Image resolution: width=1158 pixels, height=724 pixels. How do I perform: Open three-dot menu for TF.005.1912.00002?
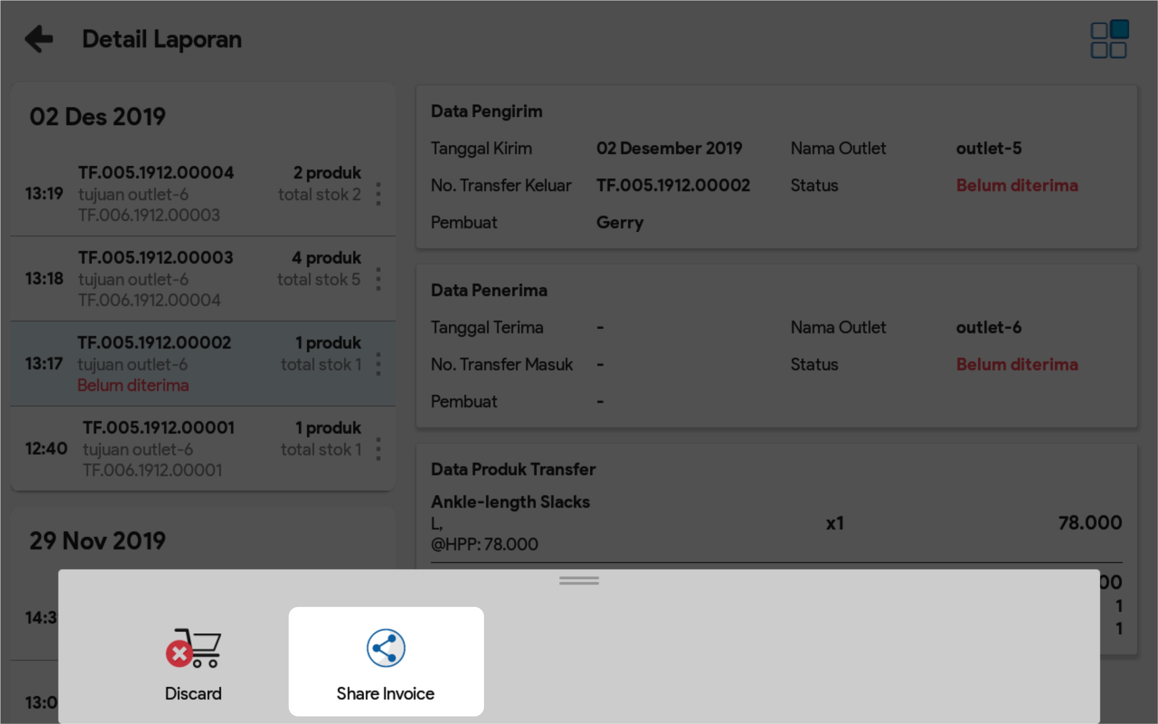click(378, 364)
